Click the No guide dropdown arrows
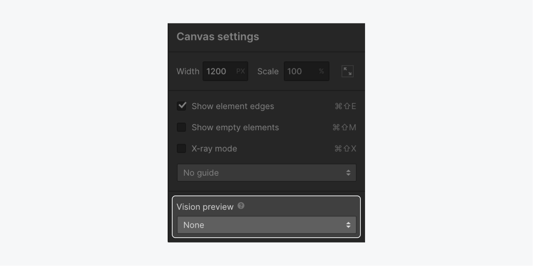 tap(348, 173)
